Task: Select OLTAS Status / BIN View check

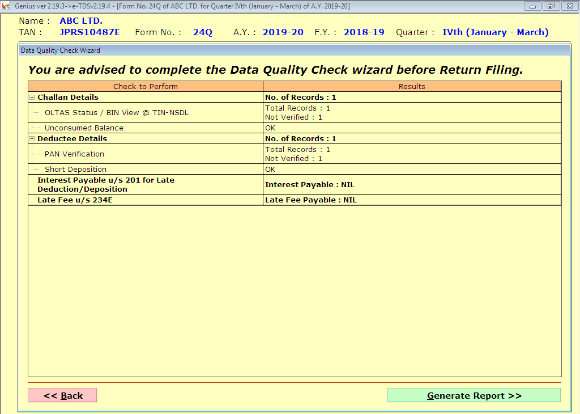Action: pyautogui.click(x=117, y=113)
